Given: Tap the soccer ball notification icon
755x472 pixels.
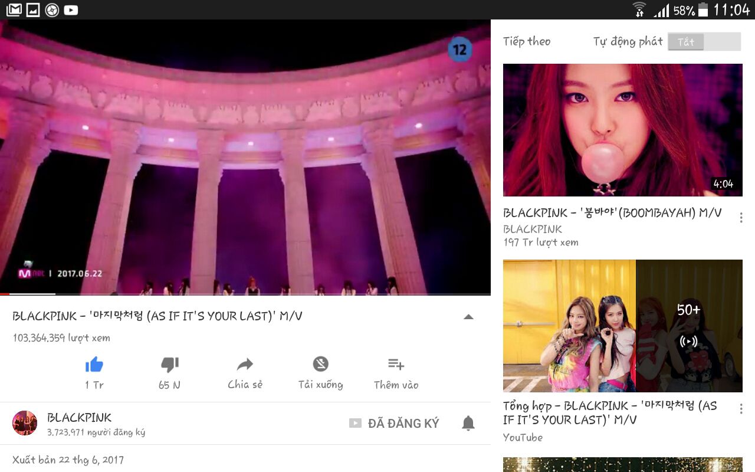Looking at the screenshot, I should tap(52, 9).
